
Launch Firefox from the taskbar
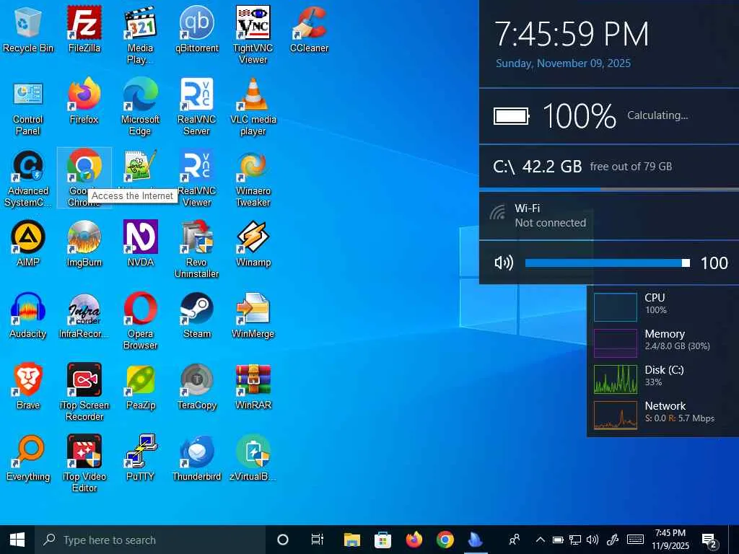click(414, 540)
